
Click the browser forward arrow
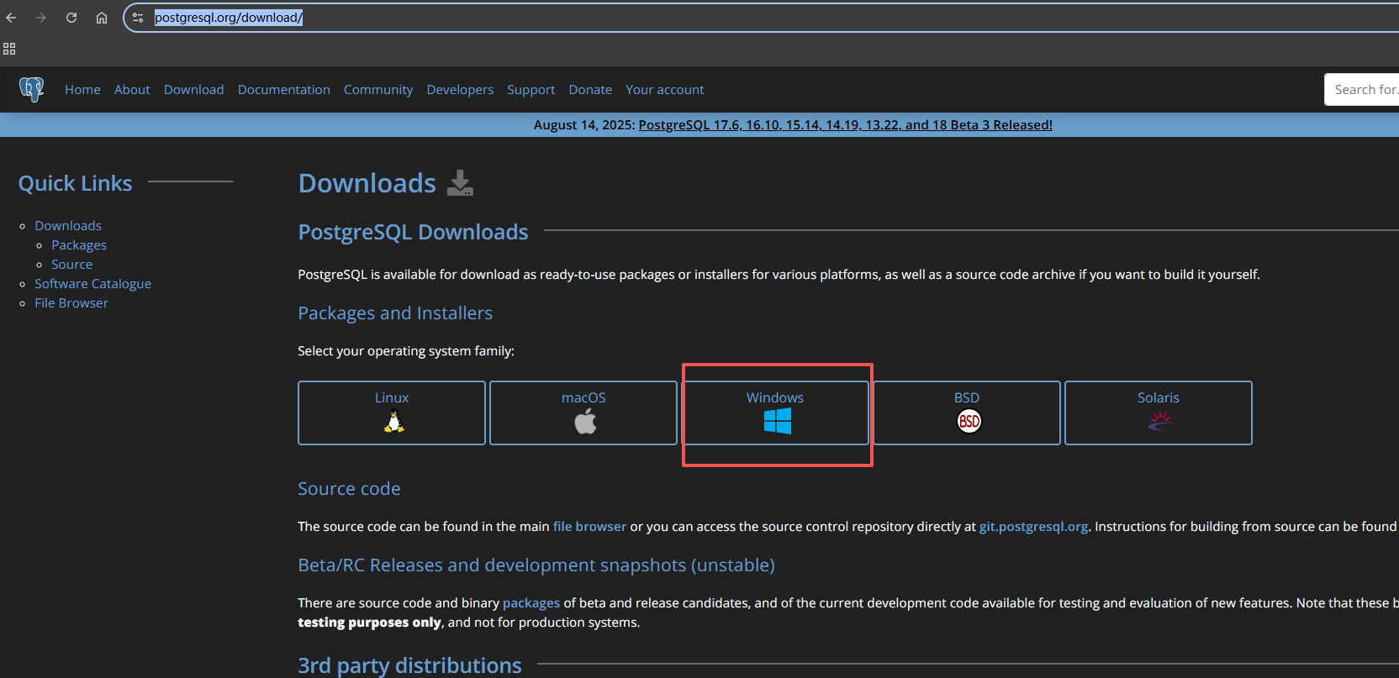pos(41,18)
